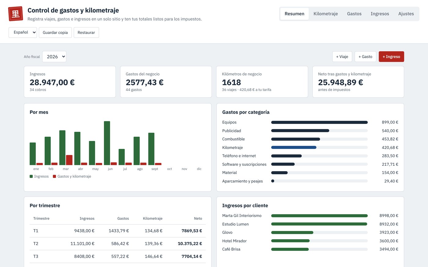Click the Hotel Mirador client label
This screenshot has height=267, width=428.
click(234, 241)
